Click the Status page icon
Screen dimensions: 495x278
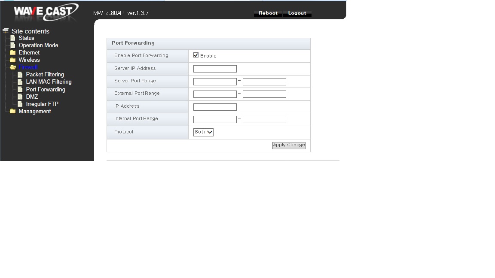coord(13,38)
